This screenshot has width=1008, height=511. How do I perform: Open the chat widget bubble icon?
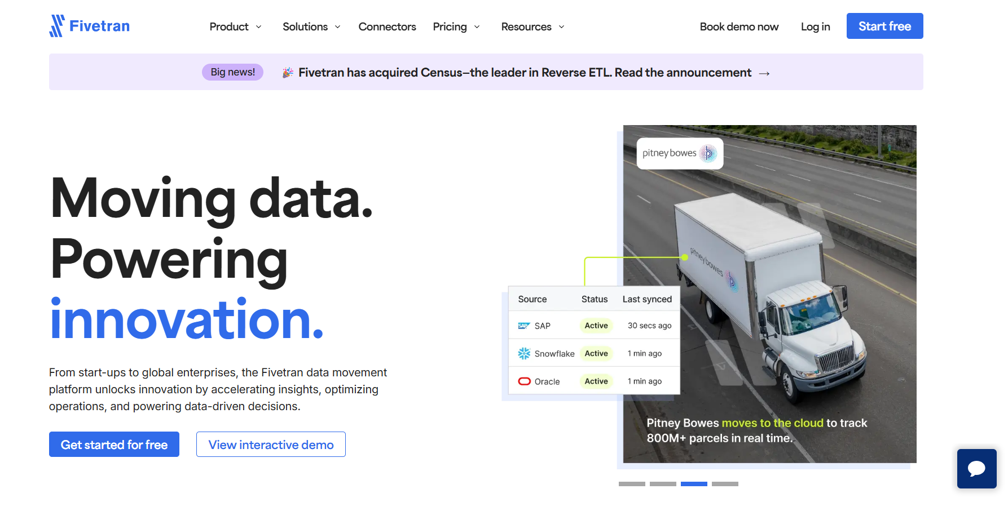(x=976, y=468)
